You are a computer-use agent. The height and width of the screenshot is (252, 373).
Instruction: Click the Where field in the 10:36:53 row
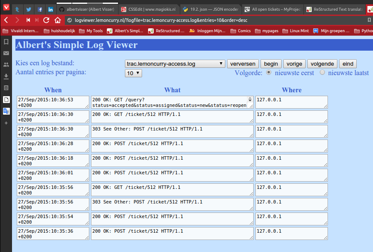291,102
